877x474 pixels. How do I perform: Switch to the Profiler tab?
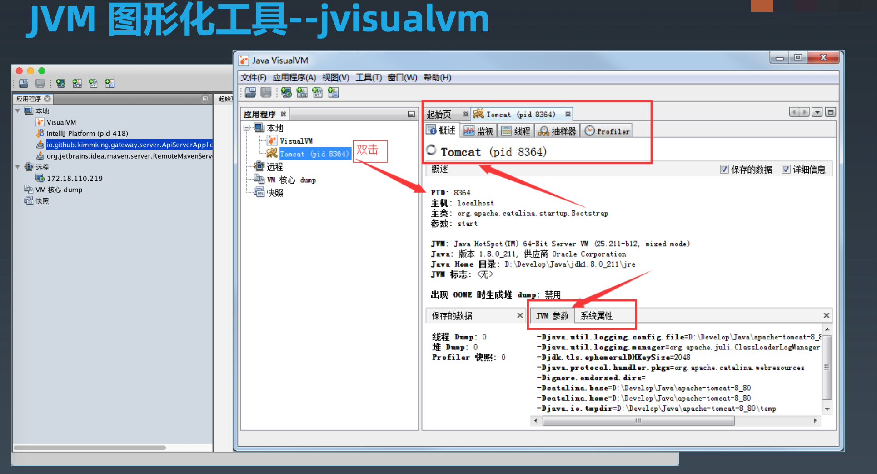tap(608, 131)
